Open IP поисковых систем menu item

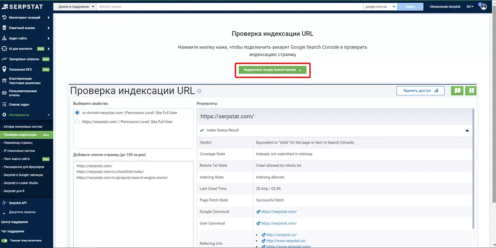19,151
